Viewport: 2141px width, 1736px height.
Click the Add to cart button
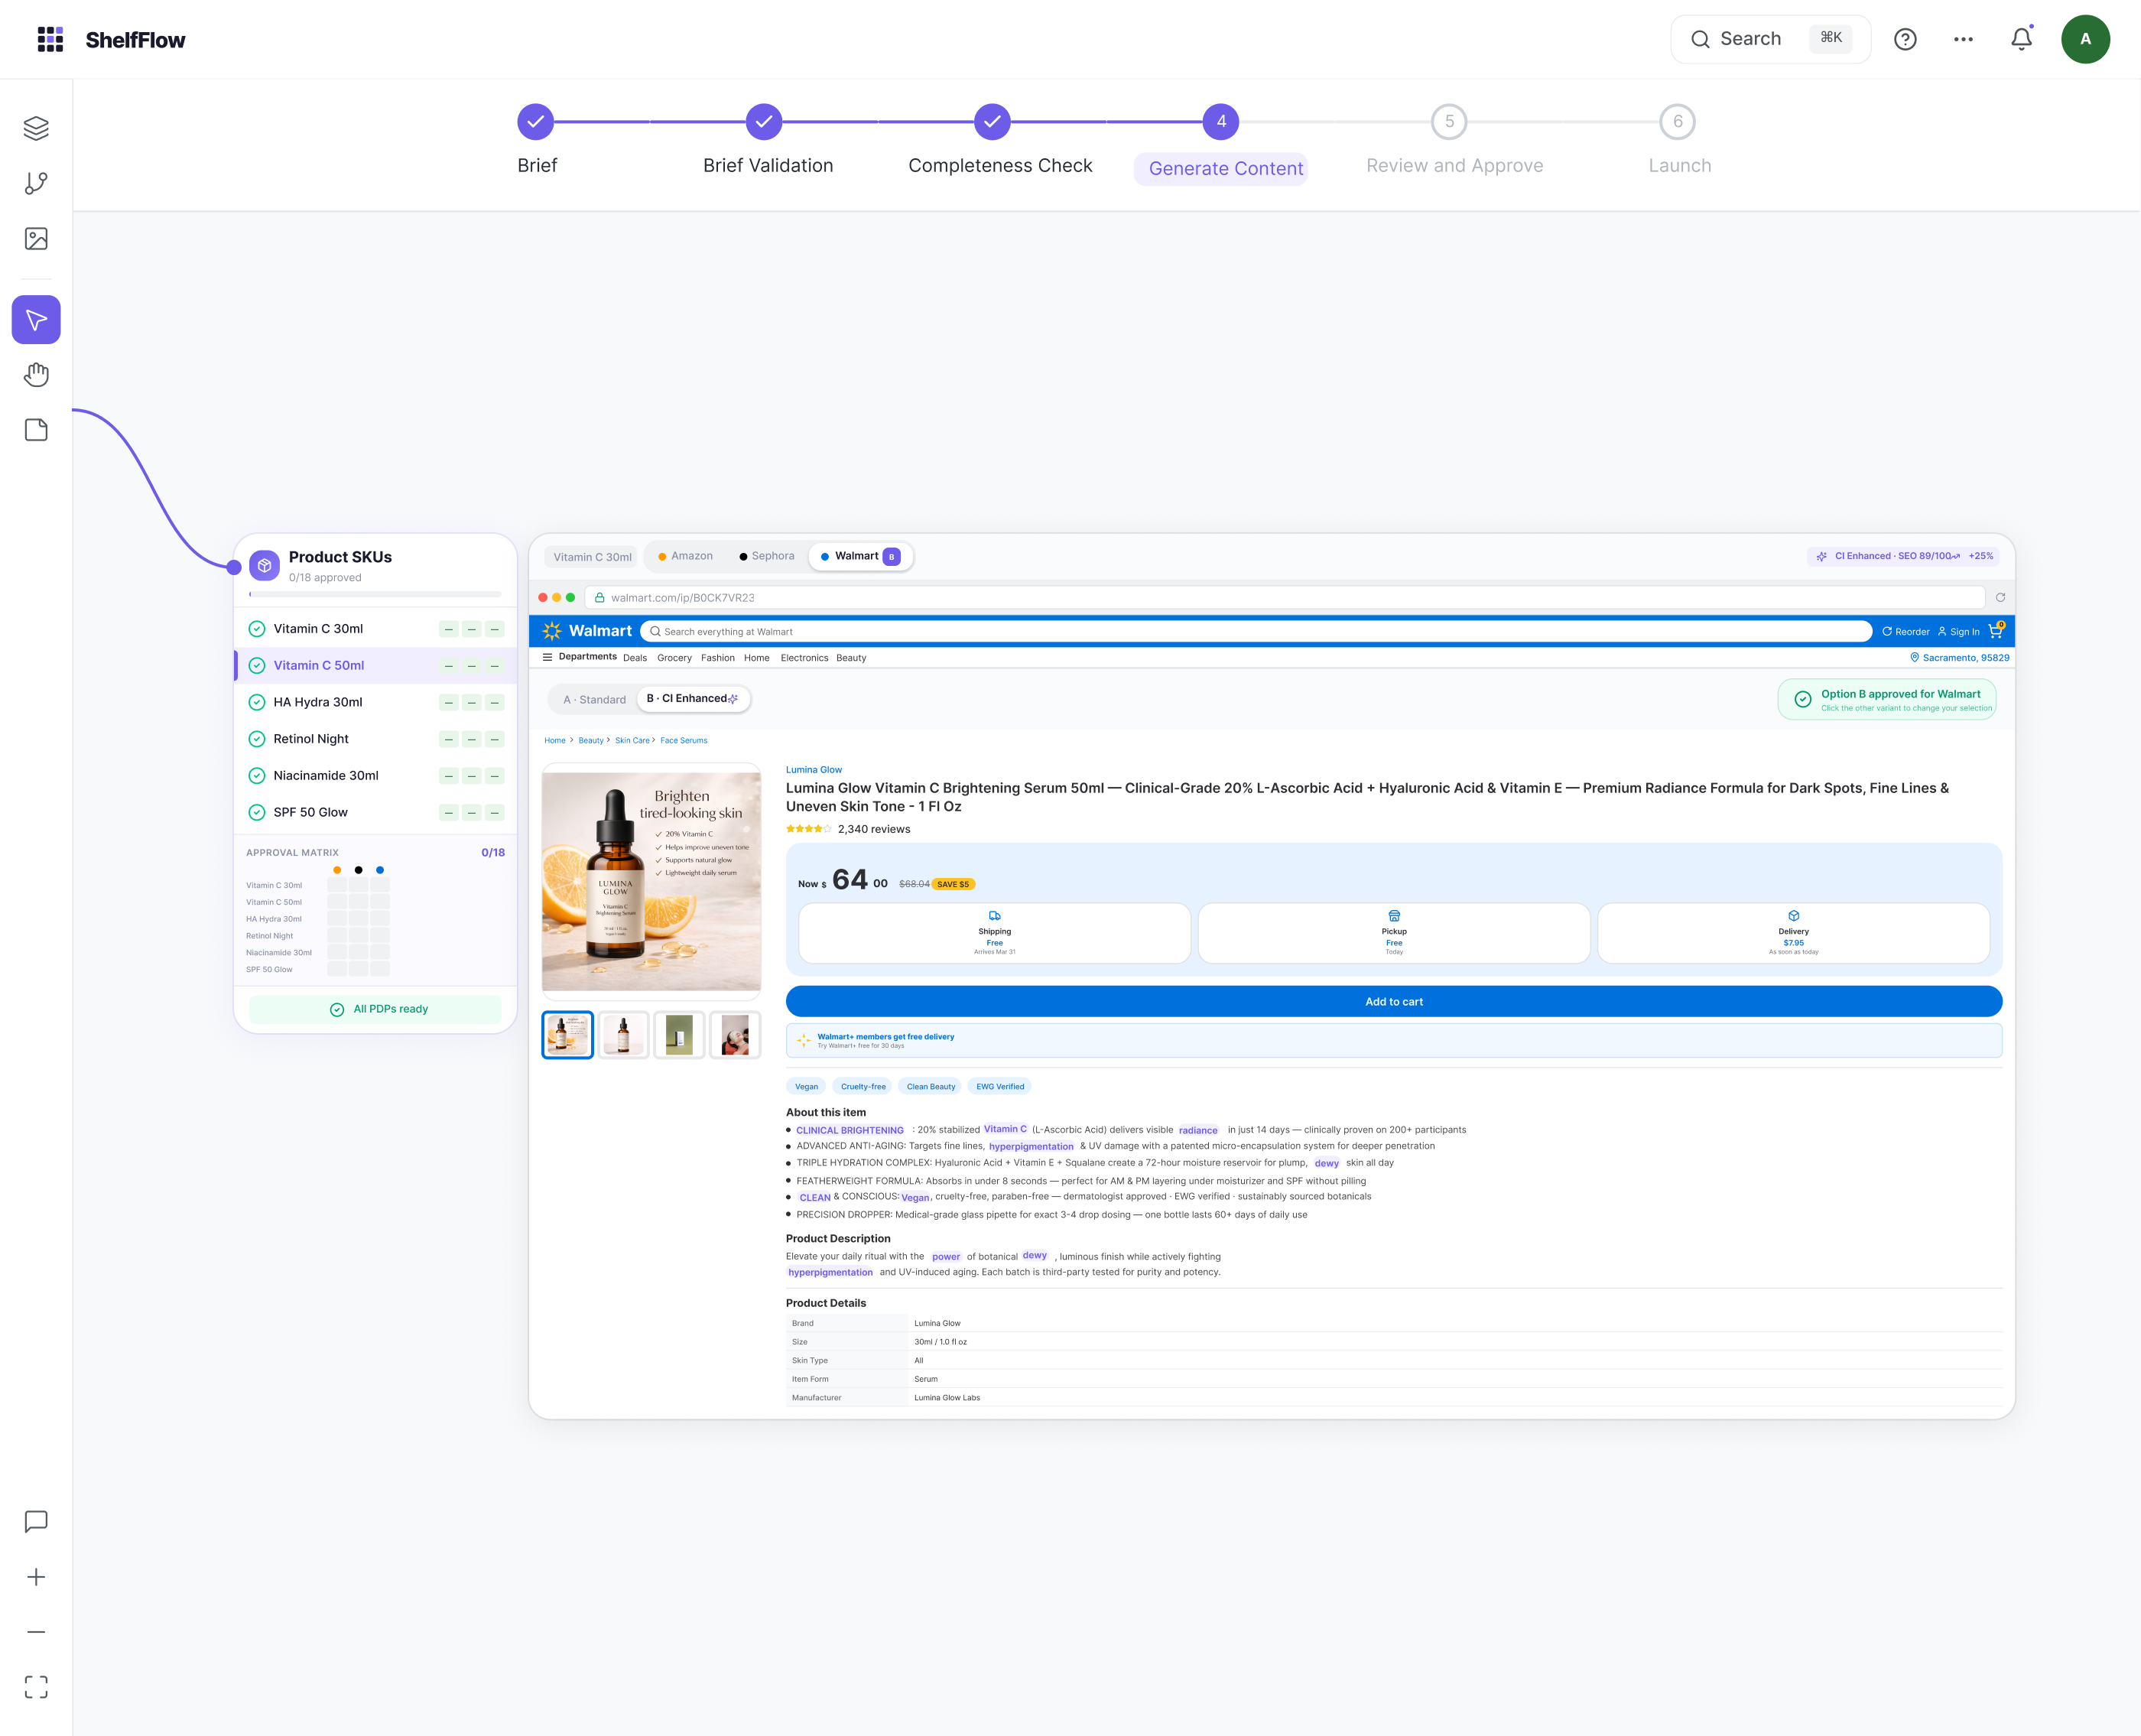(1393, 1001)
